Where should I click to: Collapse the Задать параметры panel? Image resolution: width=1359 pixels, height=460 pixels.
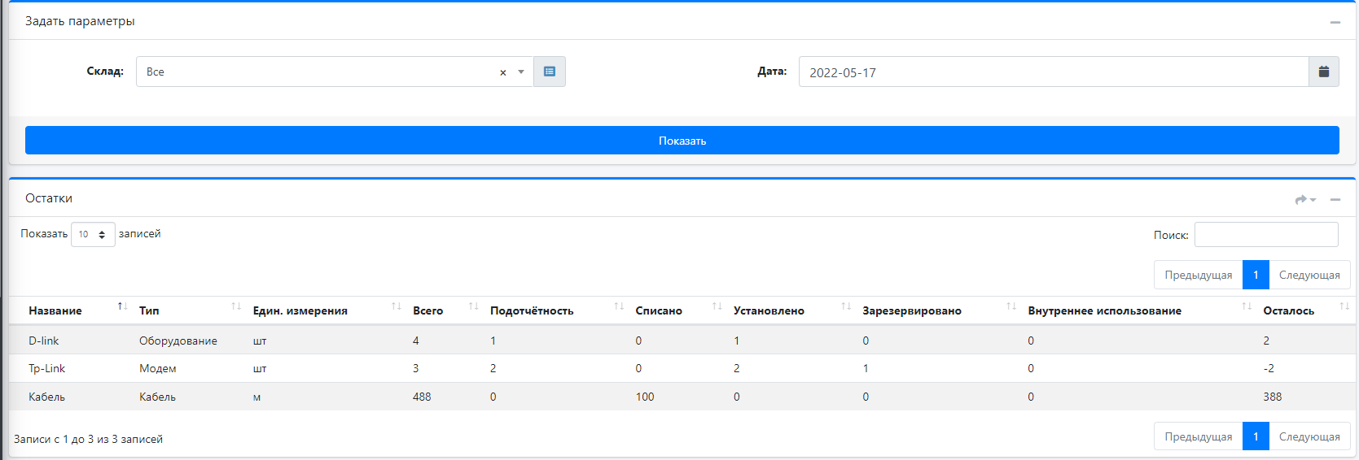1335,22
